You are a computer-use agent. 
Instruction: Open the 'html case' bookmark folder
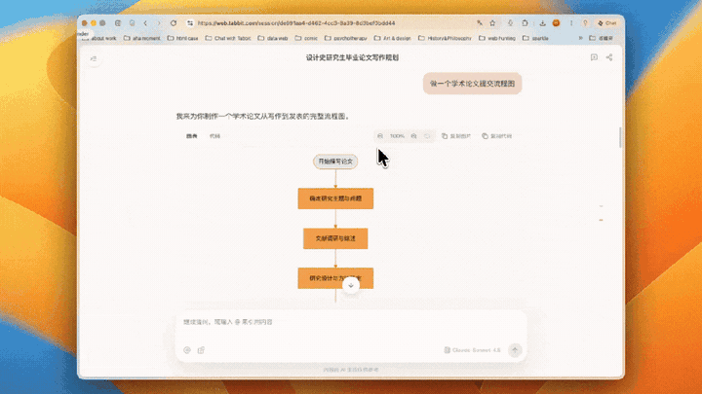tap(182, 38)
